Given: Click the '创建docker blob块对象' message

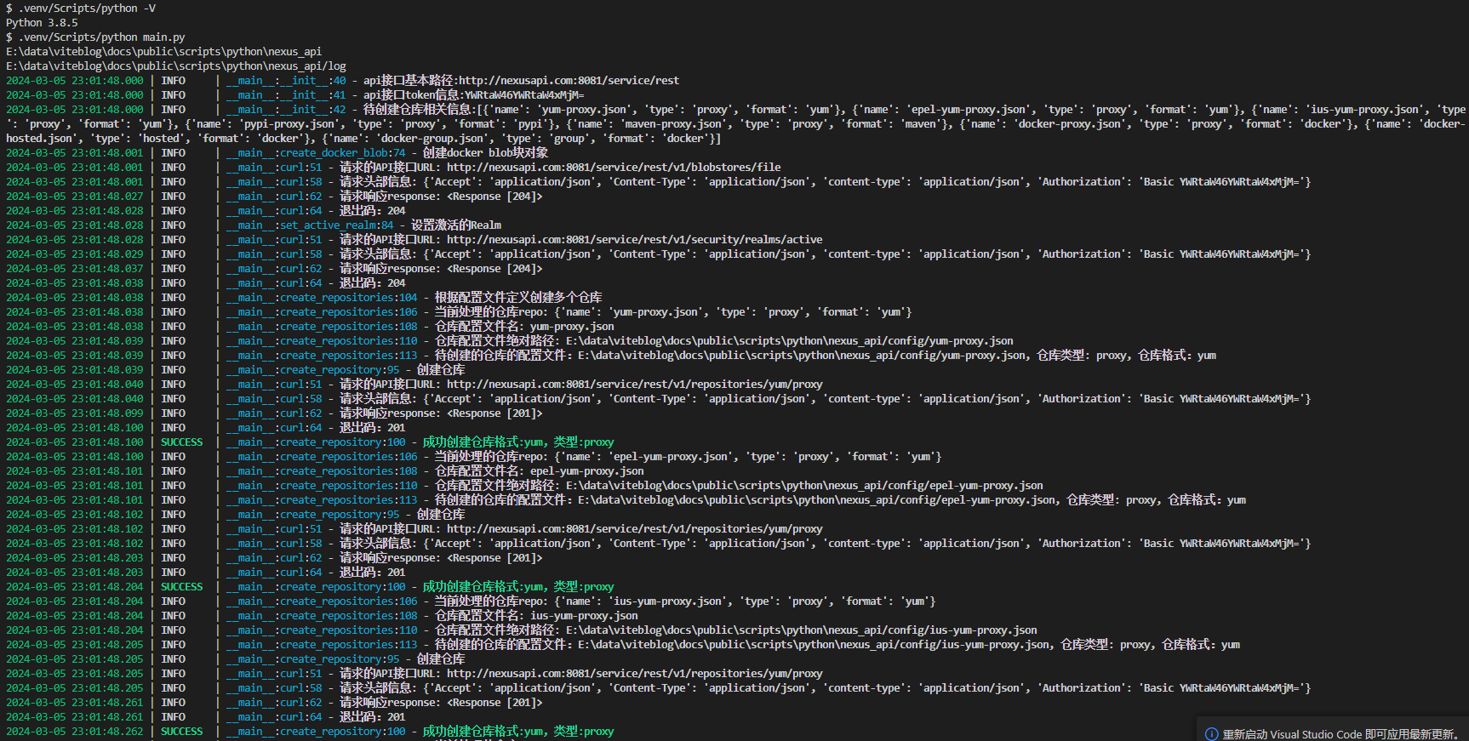Looking at the screenshot, I should click(x=485, y=153).
